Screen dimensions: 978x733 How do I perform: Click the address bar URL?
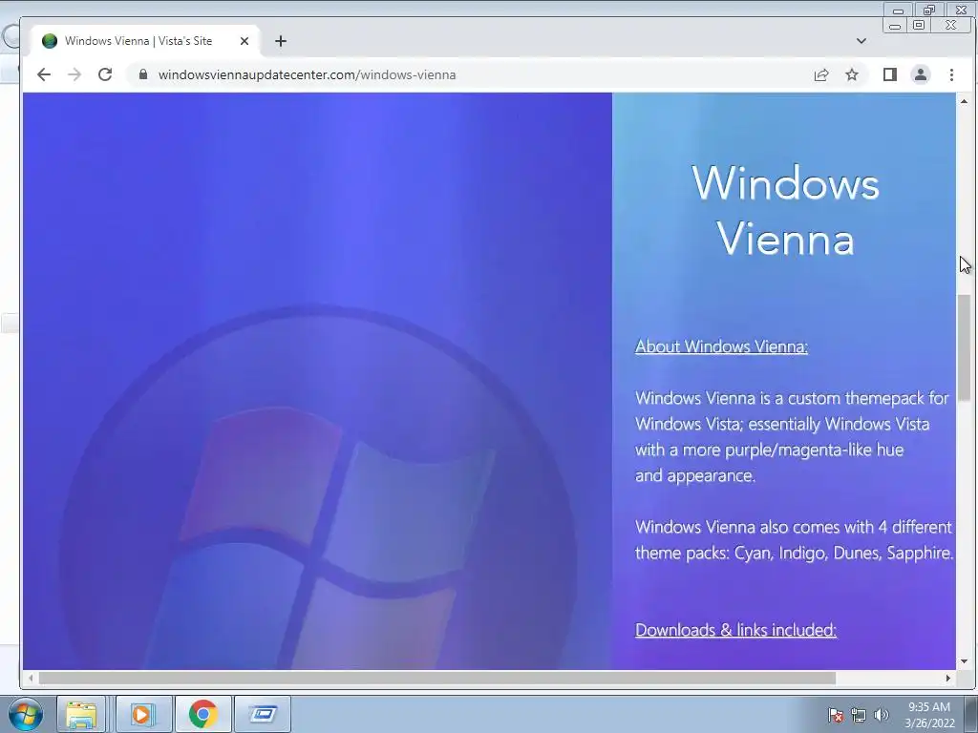307,74
